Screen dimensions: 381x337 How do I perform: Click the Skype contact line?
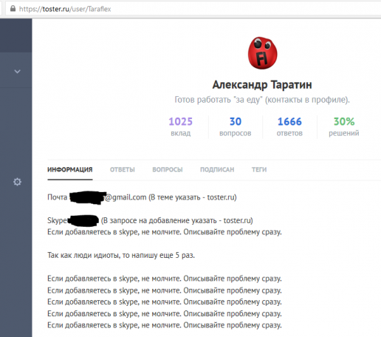click(x=150, y=220)
